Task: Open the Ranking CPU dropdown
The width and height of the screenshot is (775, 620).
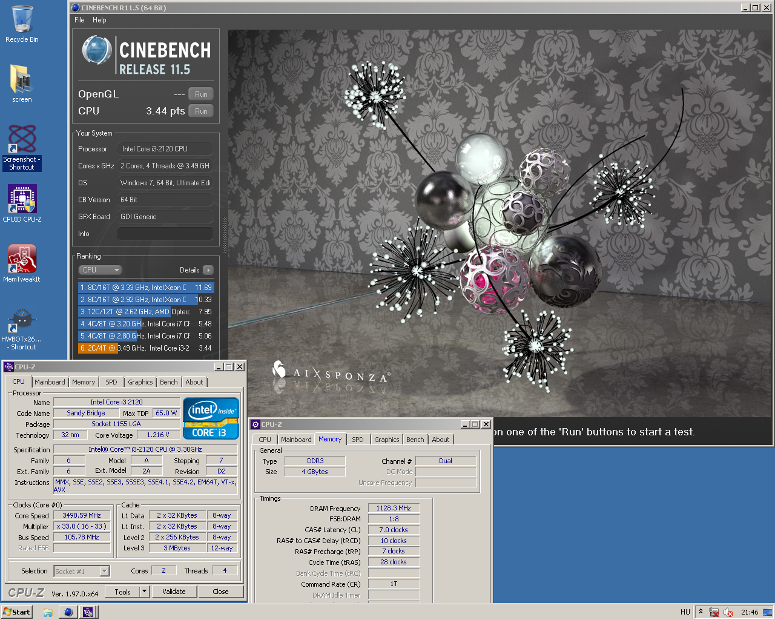Action: point(101,270)
